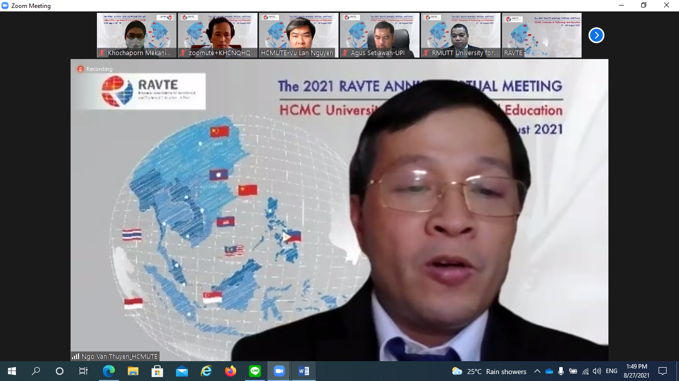The height and width of the screenshot is (381, 679).
Task: Click muted mic icon on Agus Setiawan-UPI tile
Action: click(345, 53)
